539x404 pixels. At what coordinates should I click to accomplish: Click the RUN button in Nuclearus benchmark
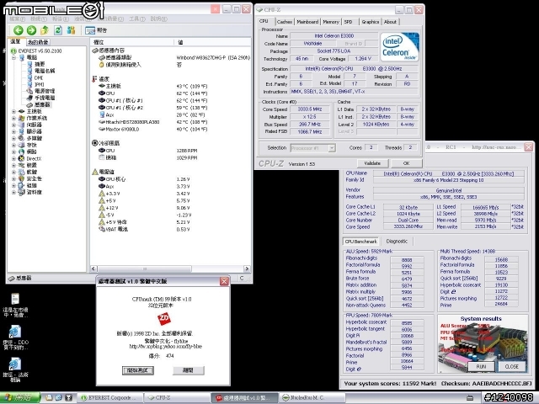pos(481,367)
